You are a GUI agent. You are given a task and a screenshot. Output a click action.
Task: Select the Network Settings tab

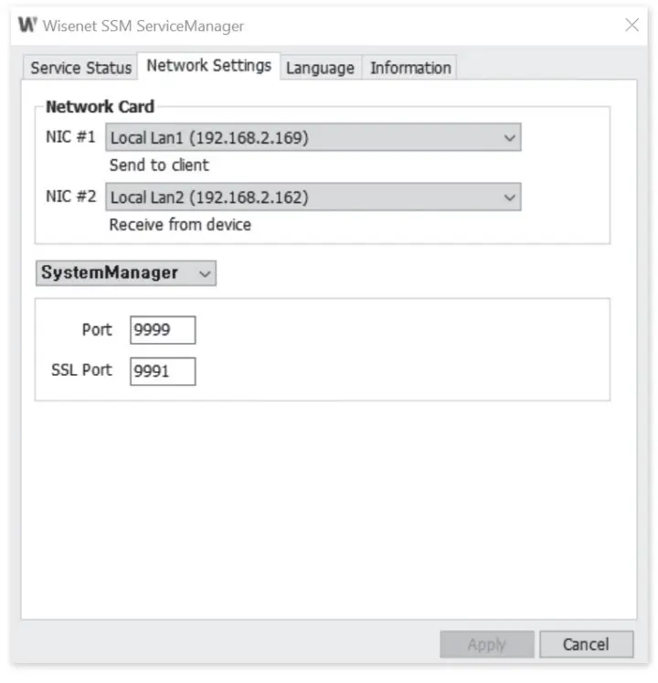(x=209, y=66)
